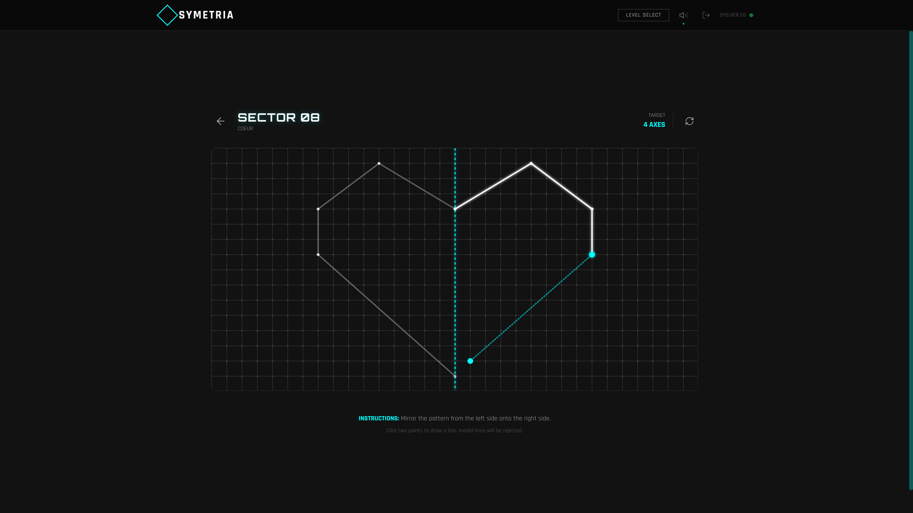
Task: Mute sound with the speaker icon
Action: point(683,15)
